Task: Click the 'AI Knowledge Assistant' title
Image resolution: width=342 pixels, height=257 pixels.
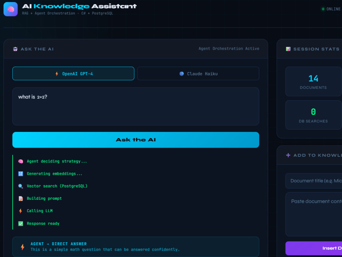Action: 79,6
